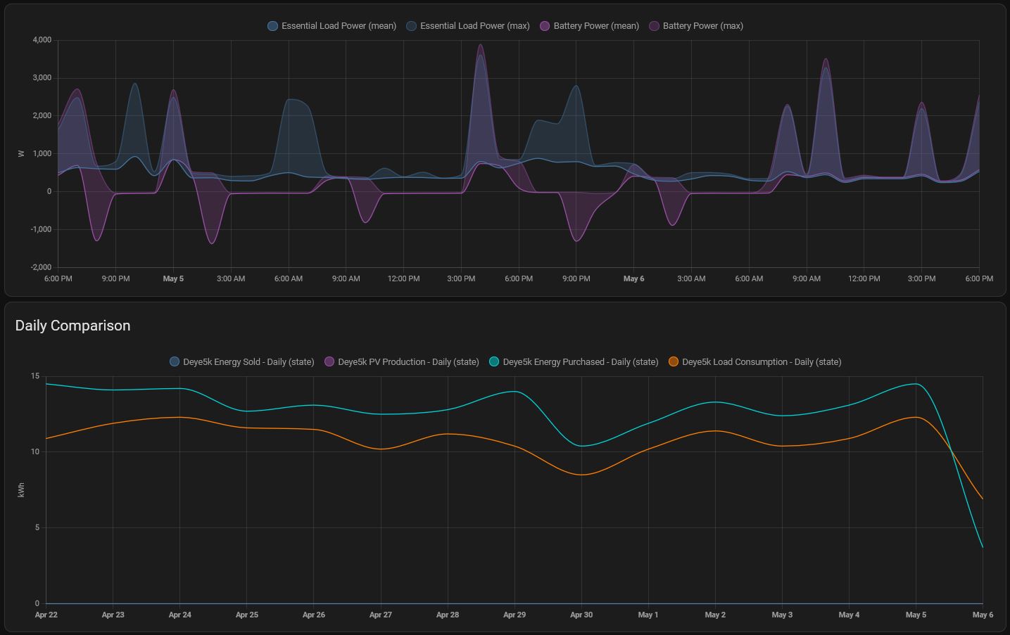Click the -2,000 value on the W axis
This screenshot has width=1010, height=635.
coord(41,267)
